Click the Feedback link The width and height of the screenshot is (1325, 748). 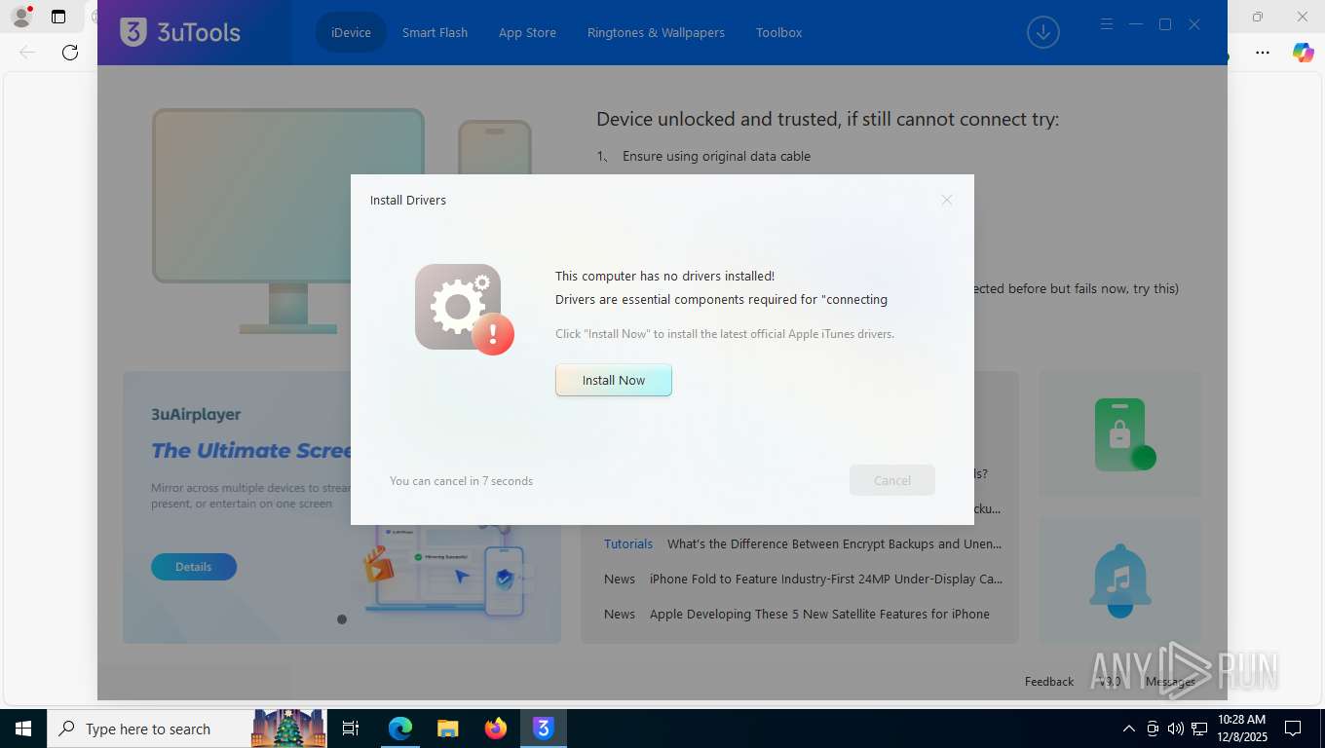(1049, 682)
